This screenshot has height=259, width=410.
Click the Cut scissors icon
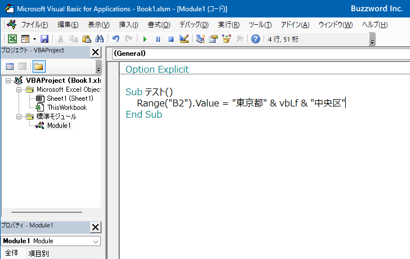pos(60,39)
